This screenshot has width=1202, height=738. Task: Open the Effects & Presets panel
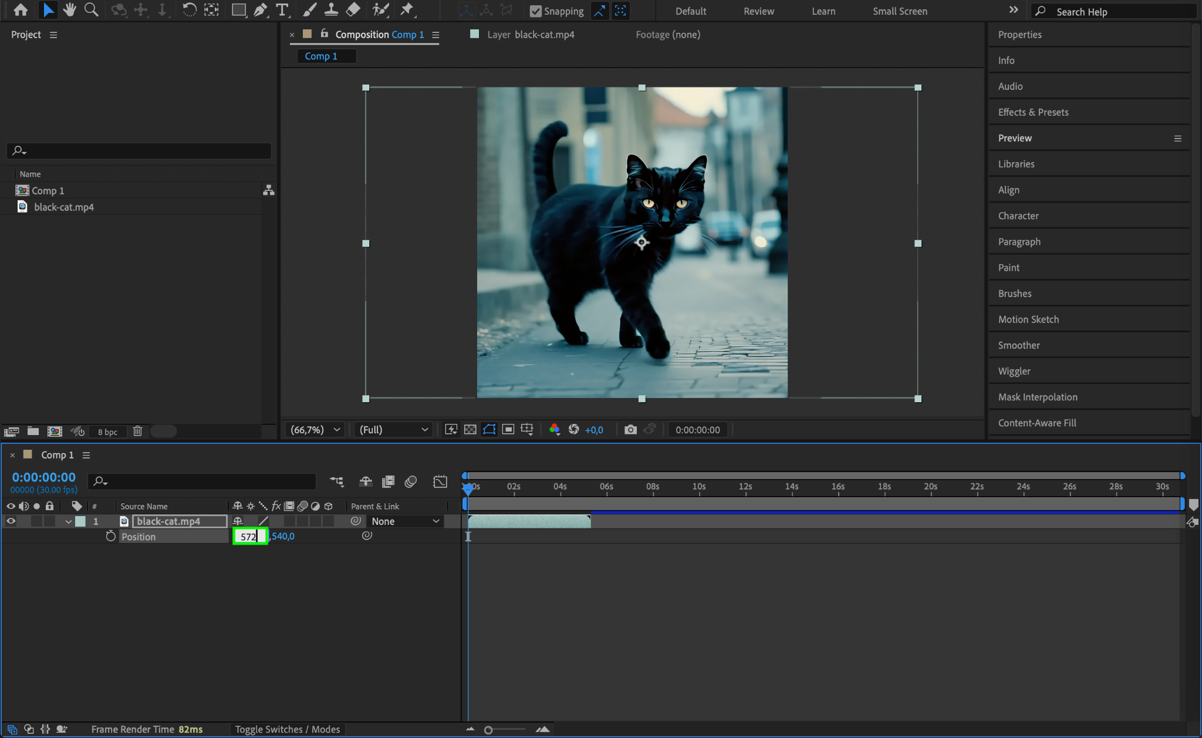tap(1033, 112)
